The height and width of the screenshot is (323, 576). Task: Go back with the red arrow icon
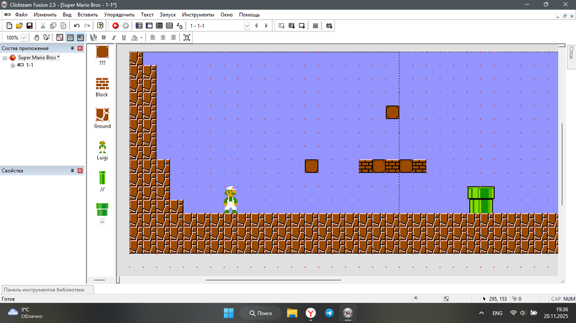coord(115,26)
